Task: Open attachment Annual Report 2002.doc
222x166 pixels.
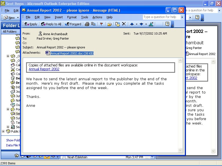Action: pos(72,53)
